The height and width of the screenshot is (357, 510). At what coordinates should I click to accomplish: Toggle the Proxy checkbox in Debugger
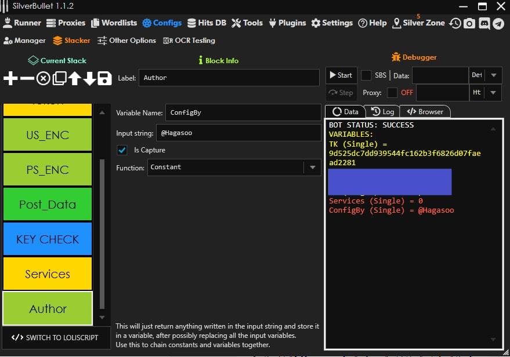pos(392,93)
